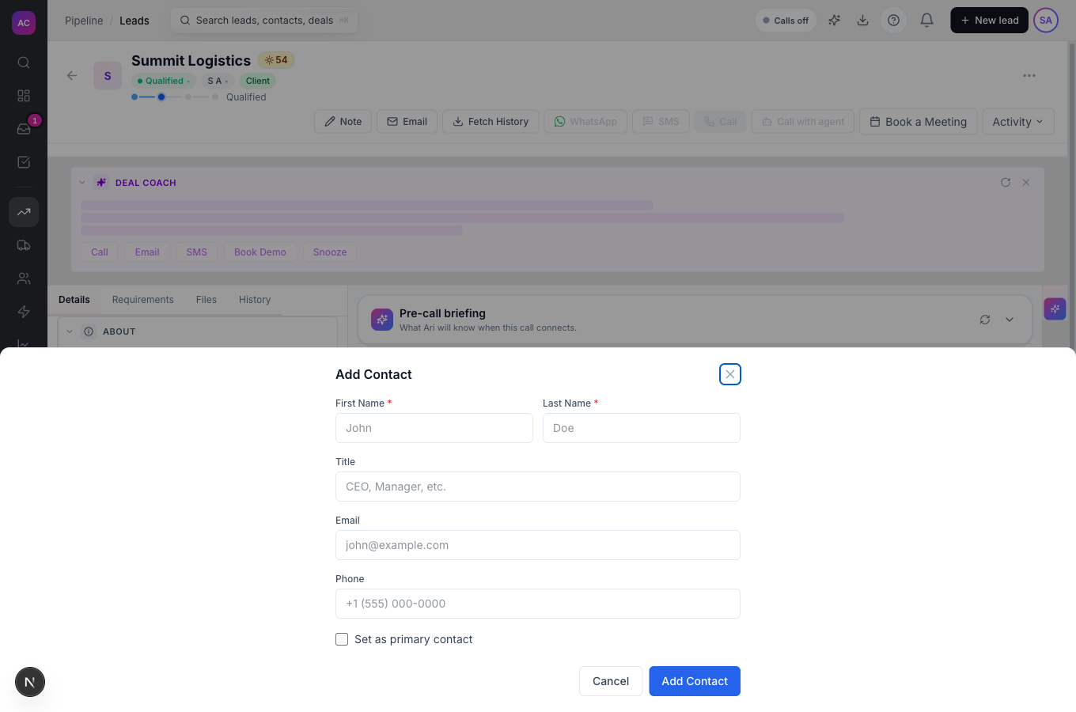Open the inbox icon with notification badge
The image size is (1076, 712).
click(x=24, y=129)
